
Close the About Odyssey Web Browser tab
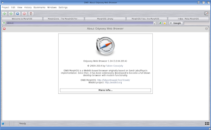click(x=4, y=29)
